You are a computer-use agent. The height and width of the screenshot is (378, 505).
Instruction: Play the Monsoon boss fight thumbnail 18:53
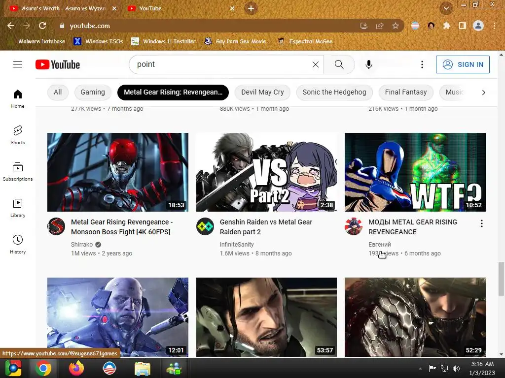pyautogui.click(x=118, y=172)
